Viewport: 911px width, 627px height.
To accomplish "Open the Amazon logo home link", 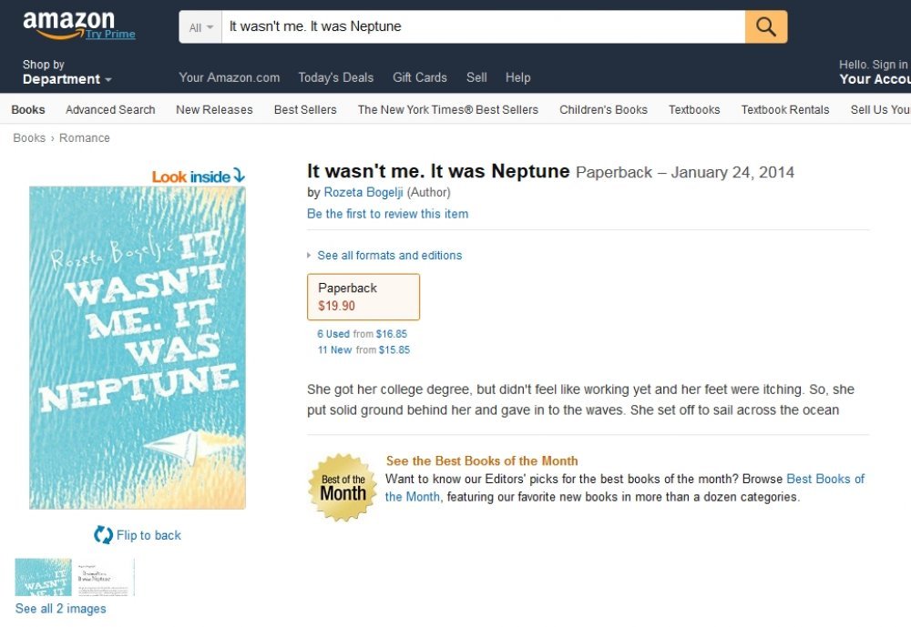I will 68,25.
